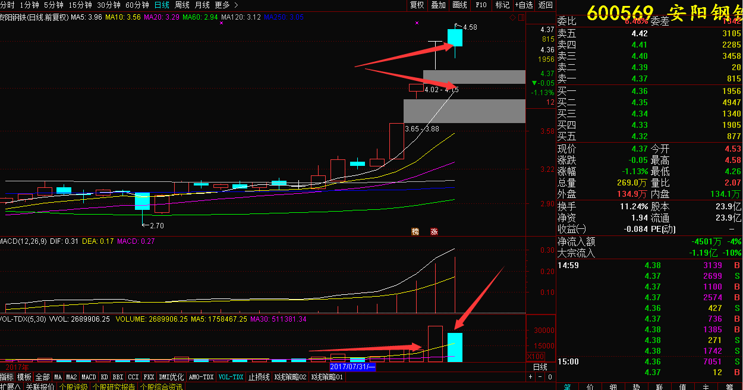743x390 pixels.
Task: Expand 更多 period options
Action: [x=222, y=5]
